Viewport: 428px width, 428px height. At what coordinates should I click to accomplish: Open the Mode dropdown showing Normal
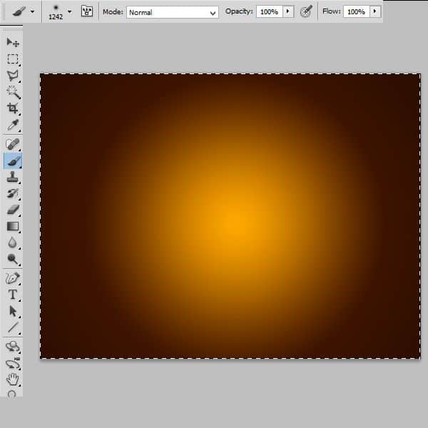172,12
